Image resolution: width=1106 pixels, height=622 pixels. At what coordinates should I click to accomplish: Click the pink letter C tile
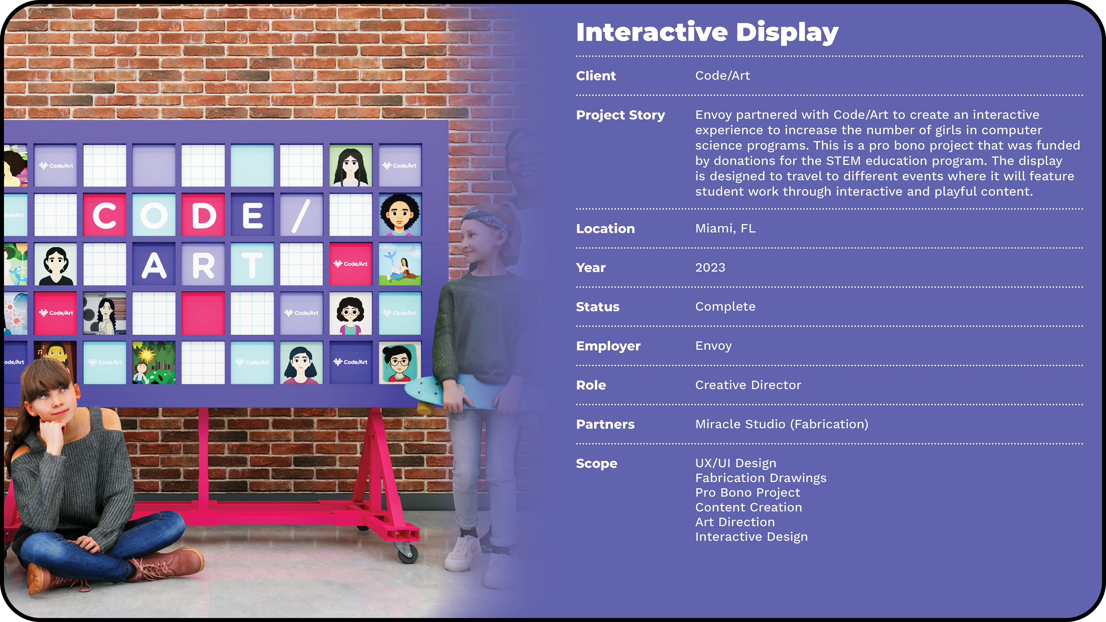[104, 215]
